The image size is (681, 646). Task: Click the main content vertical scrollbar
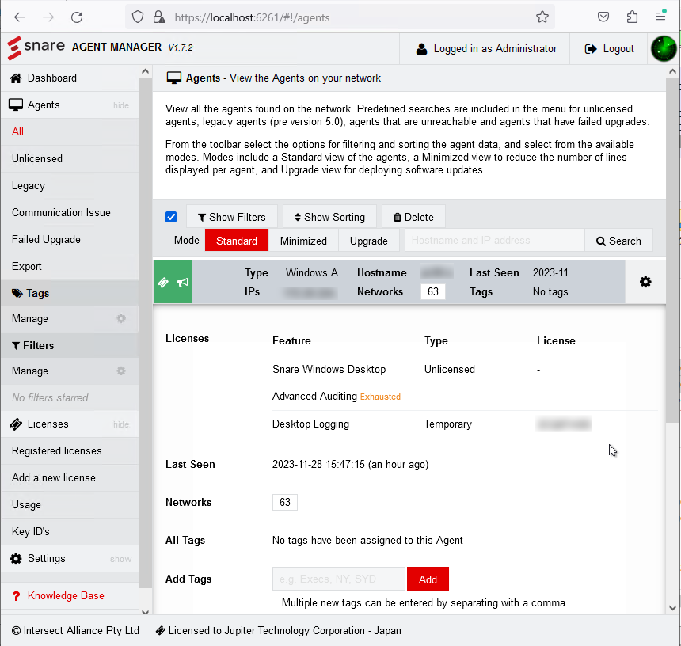(x=673, y=249)
